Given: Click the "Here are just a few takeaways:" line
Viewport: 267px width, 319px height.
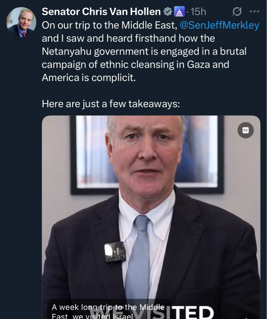Looking at the screenshot, I should [x=111, y=104].
